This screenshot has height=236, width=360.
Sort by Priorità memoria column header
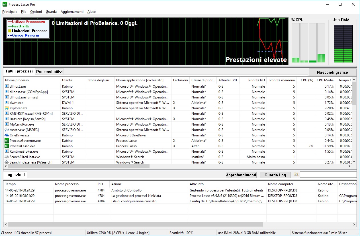tap(282, 80)
